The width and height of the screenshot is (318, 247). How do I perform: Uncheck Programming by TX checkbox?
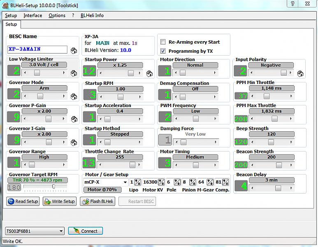point(163,51)
